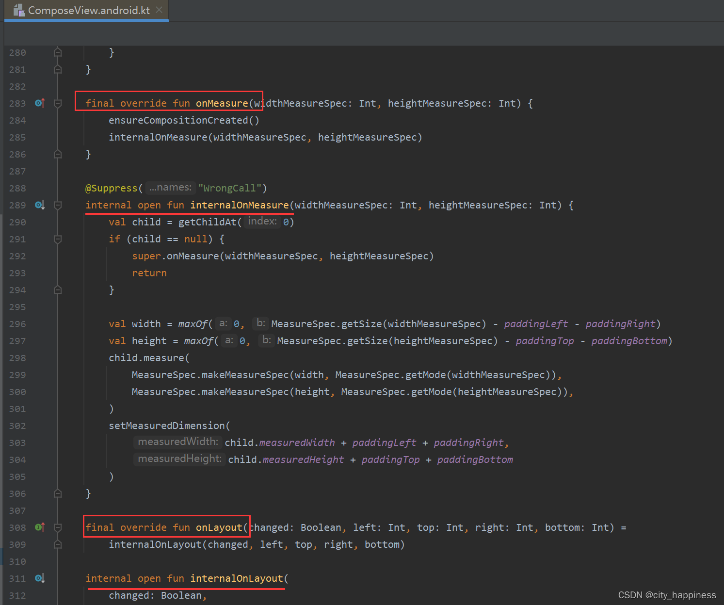Click fold end marker on line 309
The height and width of the screenshot is (605, 724).
pyautogui.click(x=58, y=544)
